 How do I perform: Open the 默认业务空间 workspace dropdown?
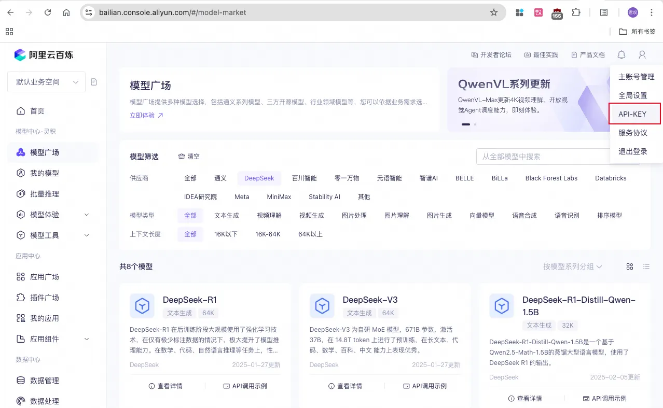tap(46, 82)
